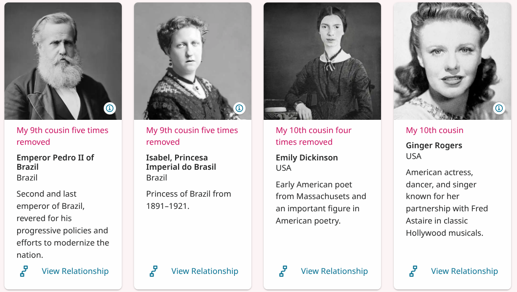View Relationship to Emily Dickinson

(335, 271)
